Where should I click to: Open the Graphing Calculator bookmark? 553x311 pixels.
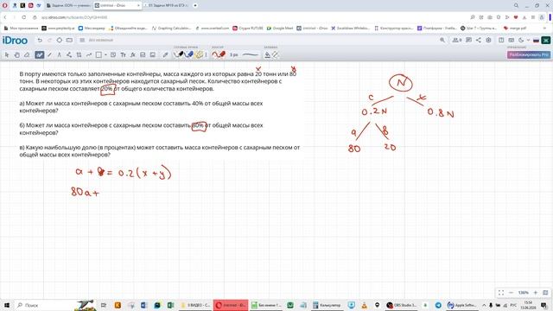pyautogui.click(x=171, y=28)
